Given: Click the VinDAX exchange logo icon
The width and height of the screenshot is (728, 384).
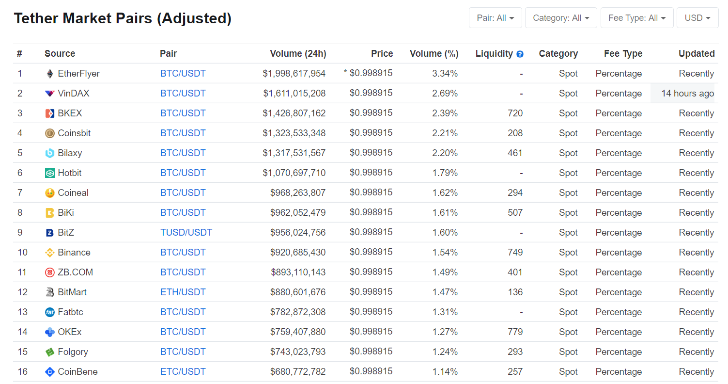Looking at the screenshot, I should [x=49, y=94].
